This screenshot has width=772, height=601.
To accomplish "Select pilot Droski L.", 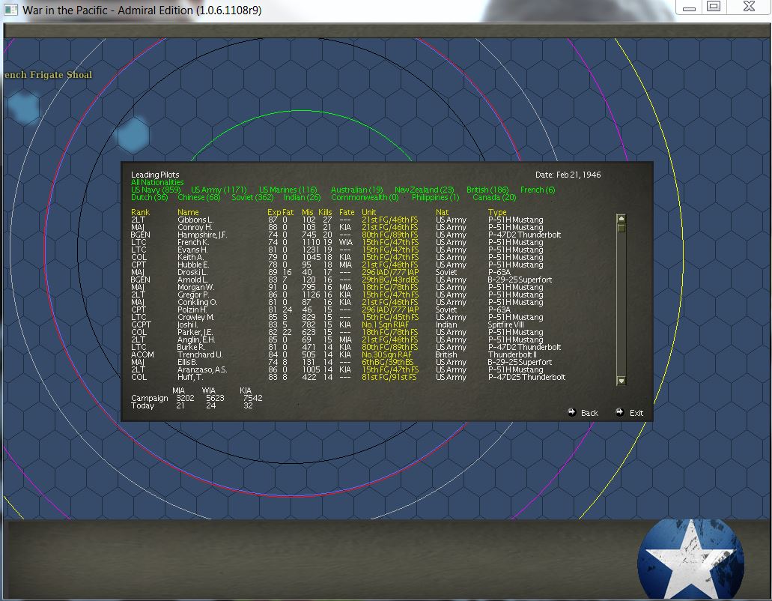I will 192,273.
